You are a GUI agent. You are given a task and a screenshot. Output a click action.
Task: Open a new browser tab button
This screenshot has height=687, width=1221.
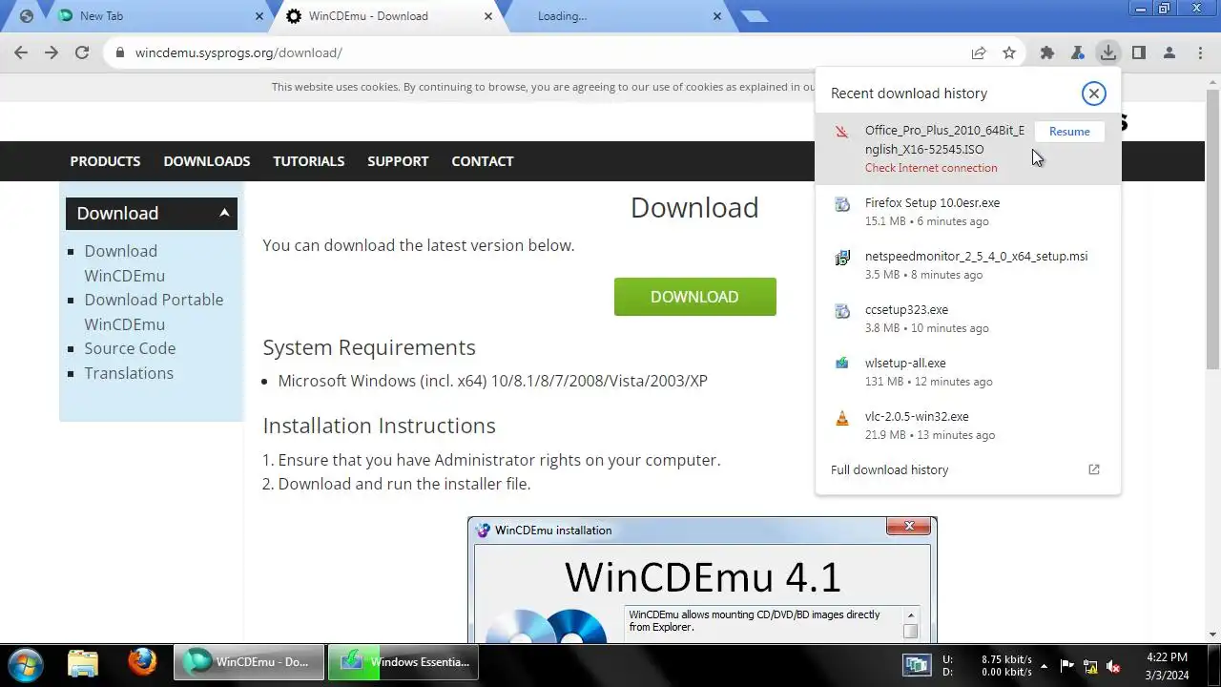(755, 16)
